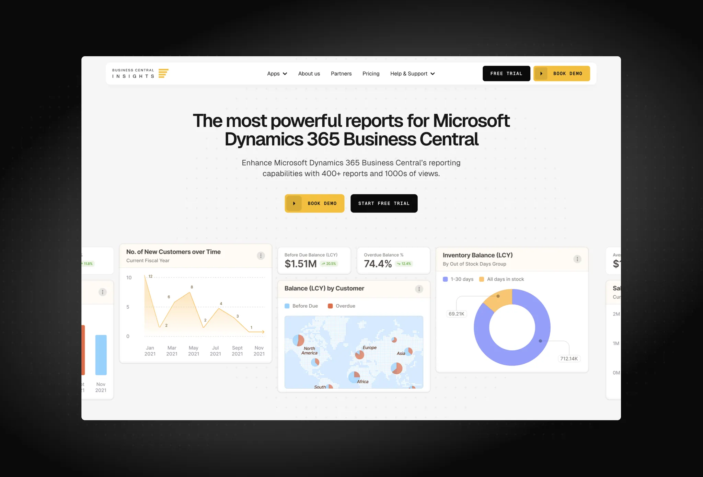Click the Before Due legend swatch
The image size is (703, 477).
[287, 306]
